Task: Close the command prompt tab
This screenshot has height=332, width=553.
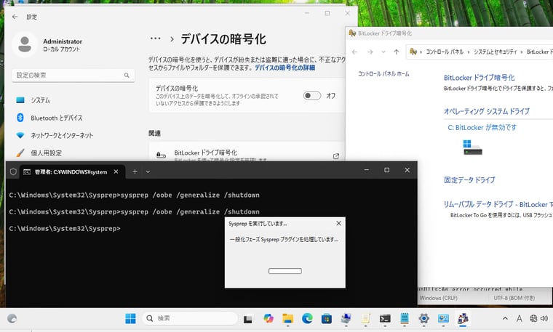Action: pyautogui.click(x=116, y=171)
